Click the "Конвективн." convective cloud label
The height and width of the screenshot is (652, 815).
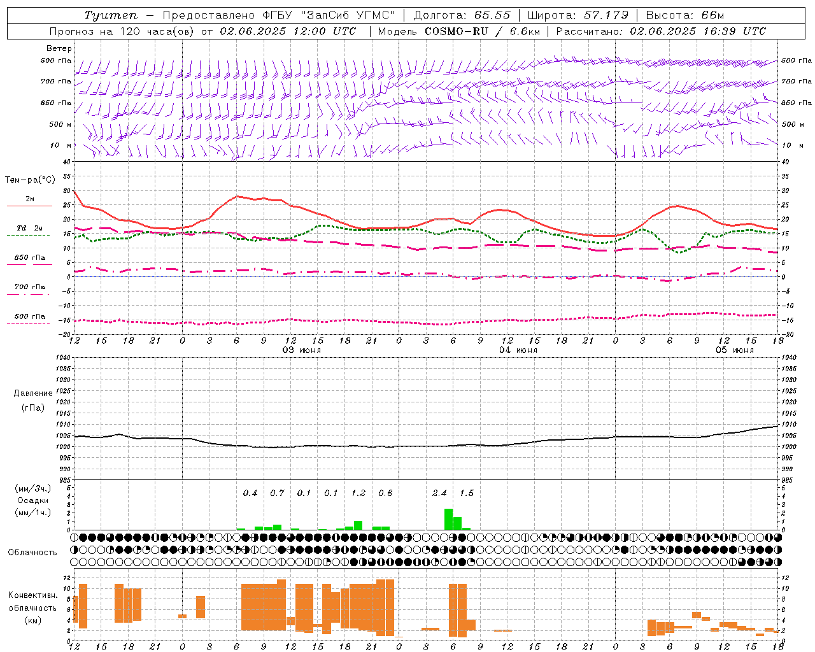tap(33, 595)
